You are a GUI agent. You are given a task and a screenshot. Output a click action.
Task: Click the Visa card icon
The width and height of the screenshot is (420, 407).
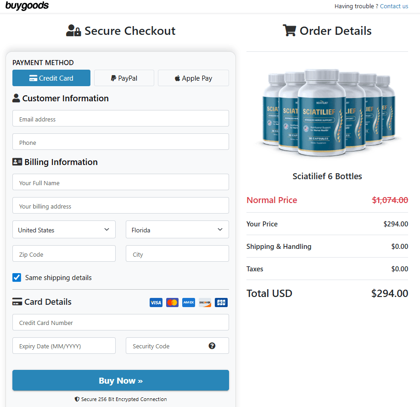(x=156, y=302)
